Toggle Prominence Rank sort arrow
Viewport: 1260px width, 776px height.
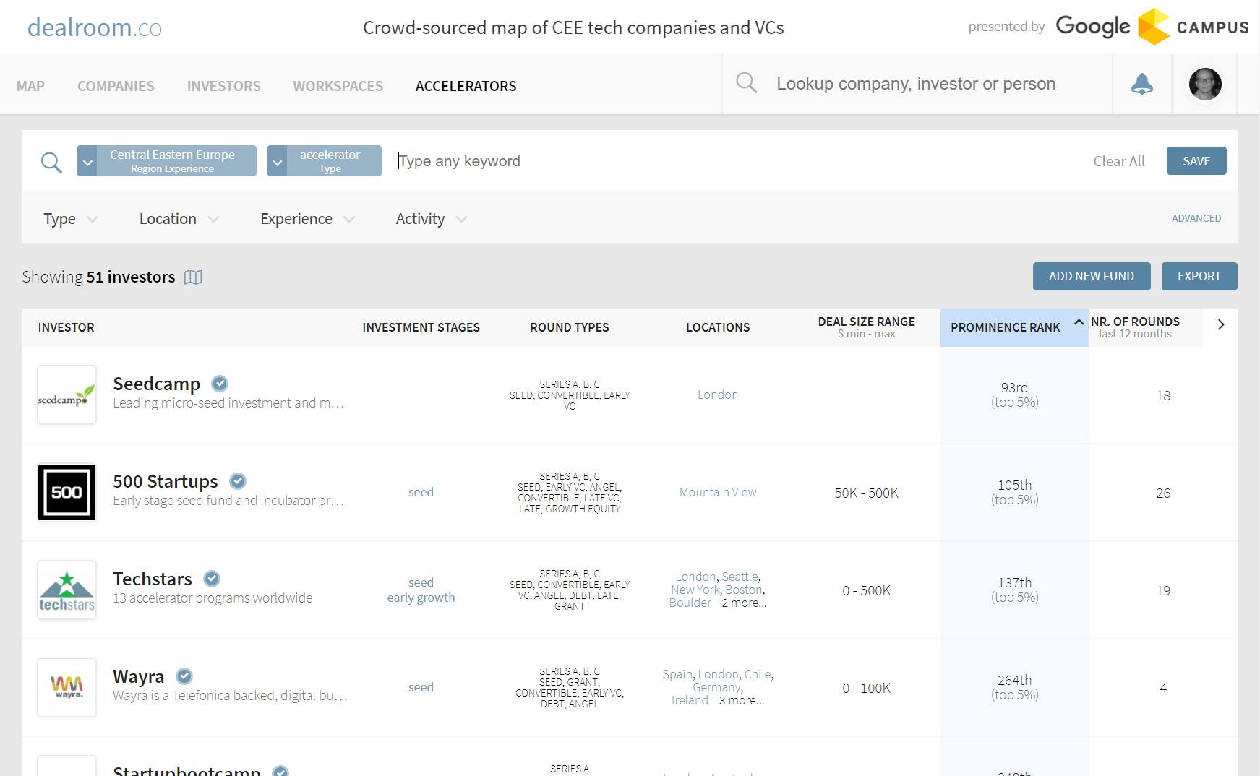pyautogui.click(x=1079, y=322)
